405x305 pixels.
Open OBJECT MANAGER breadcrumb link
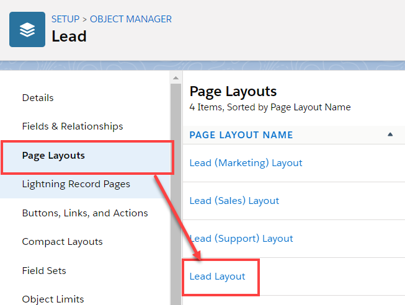131,19
